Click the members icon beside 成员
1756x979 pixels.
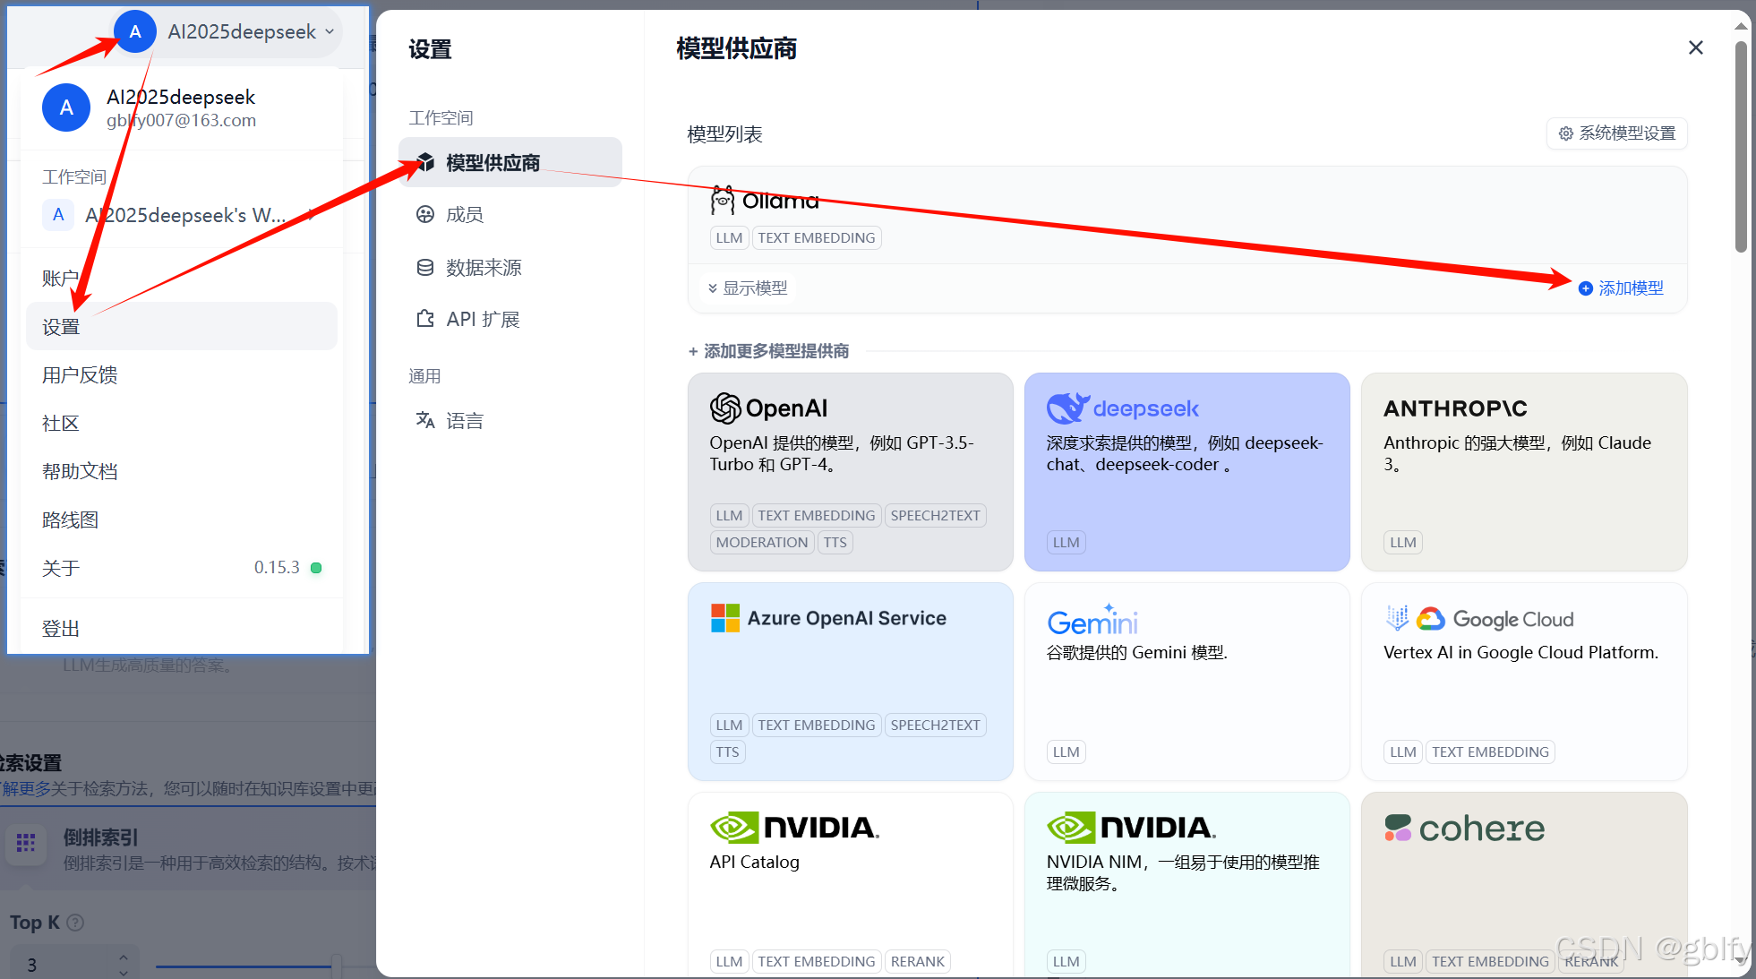pos(425,214)
